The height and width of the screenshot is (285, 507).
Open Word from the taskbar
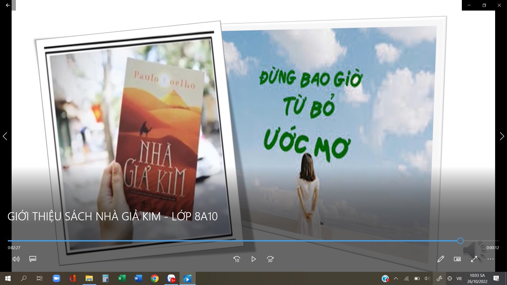[138, 278]
